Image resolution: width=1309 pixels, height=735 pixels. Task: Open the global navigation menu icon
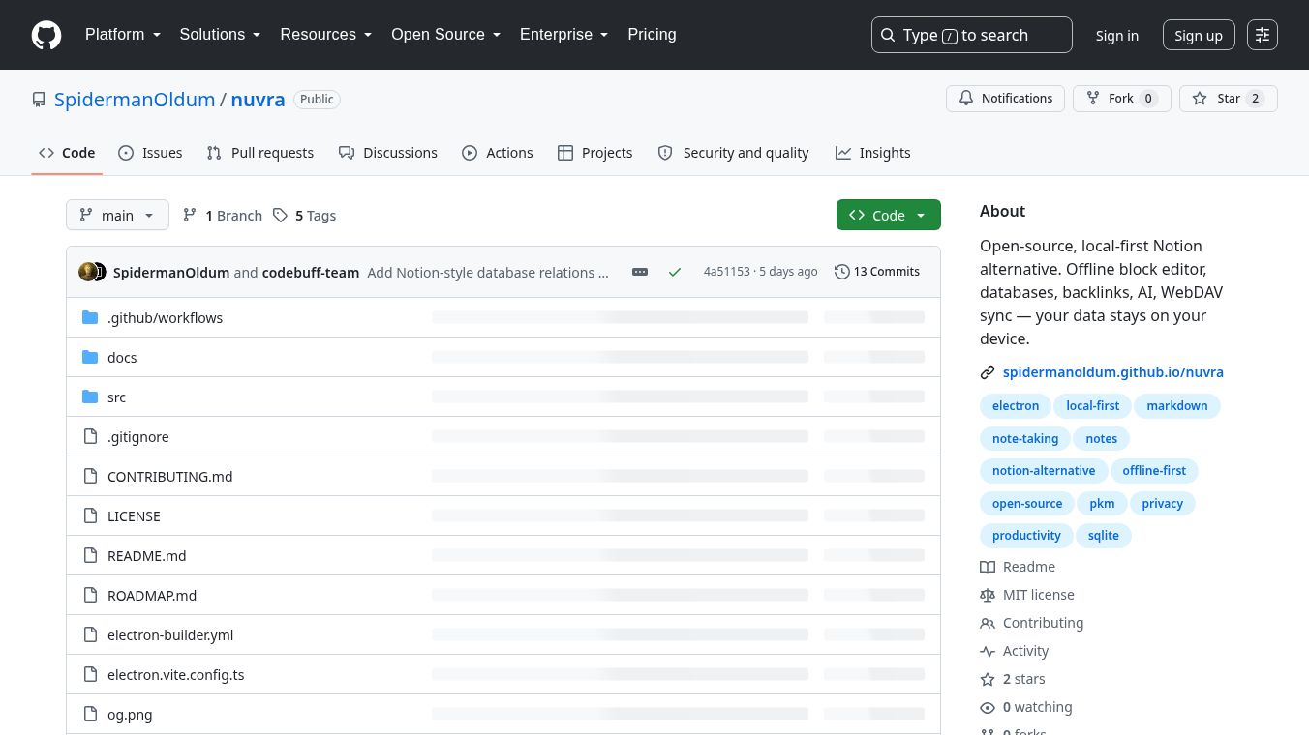(1263, 35)
